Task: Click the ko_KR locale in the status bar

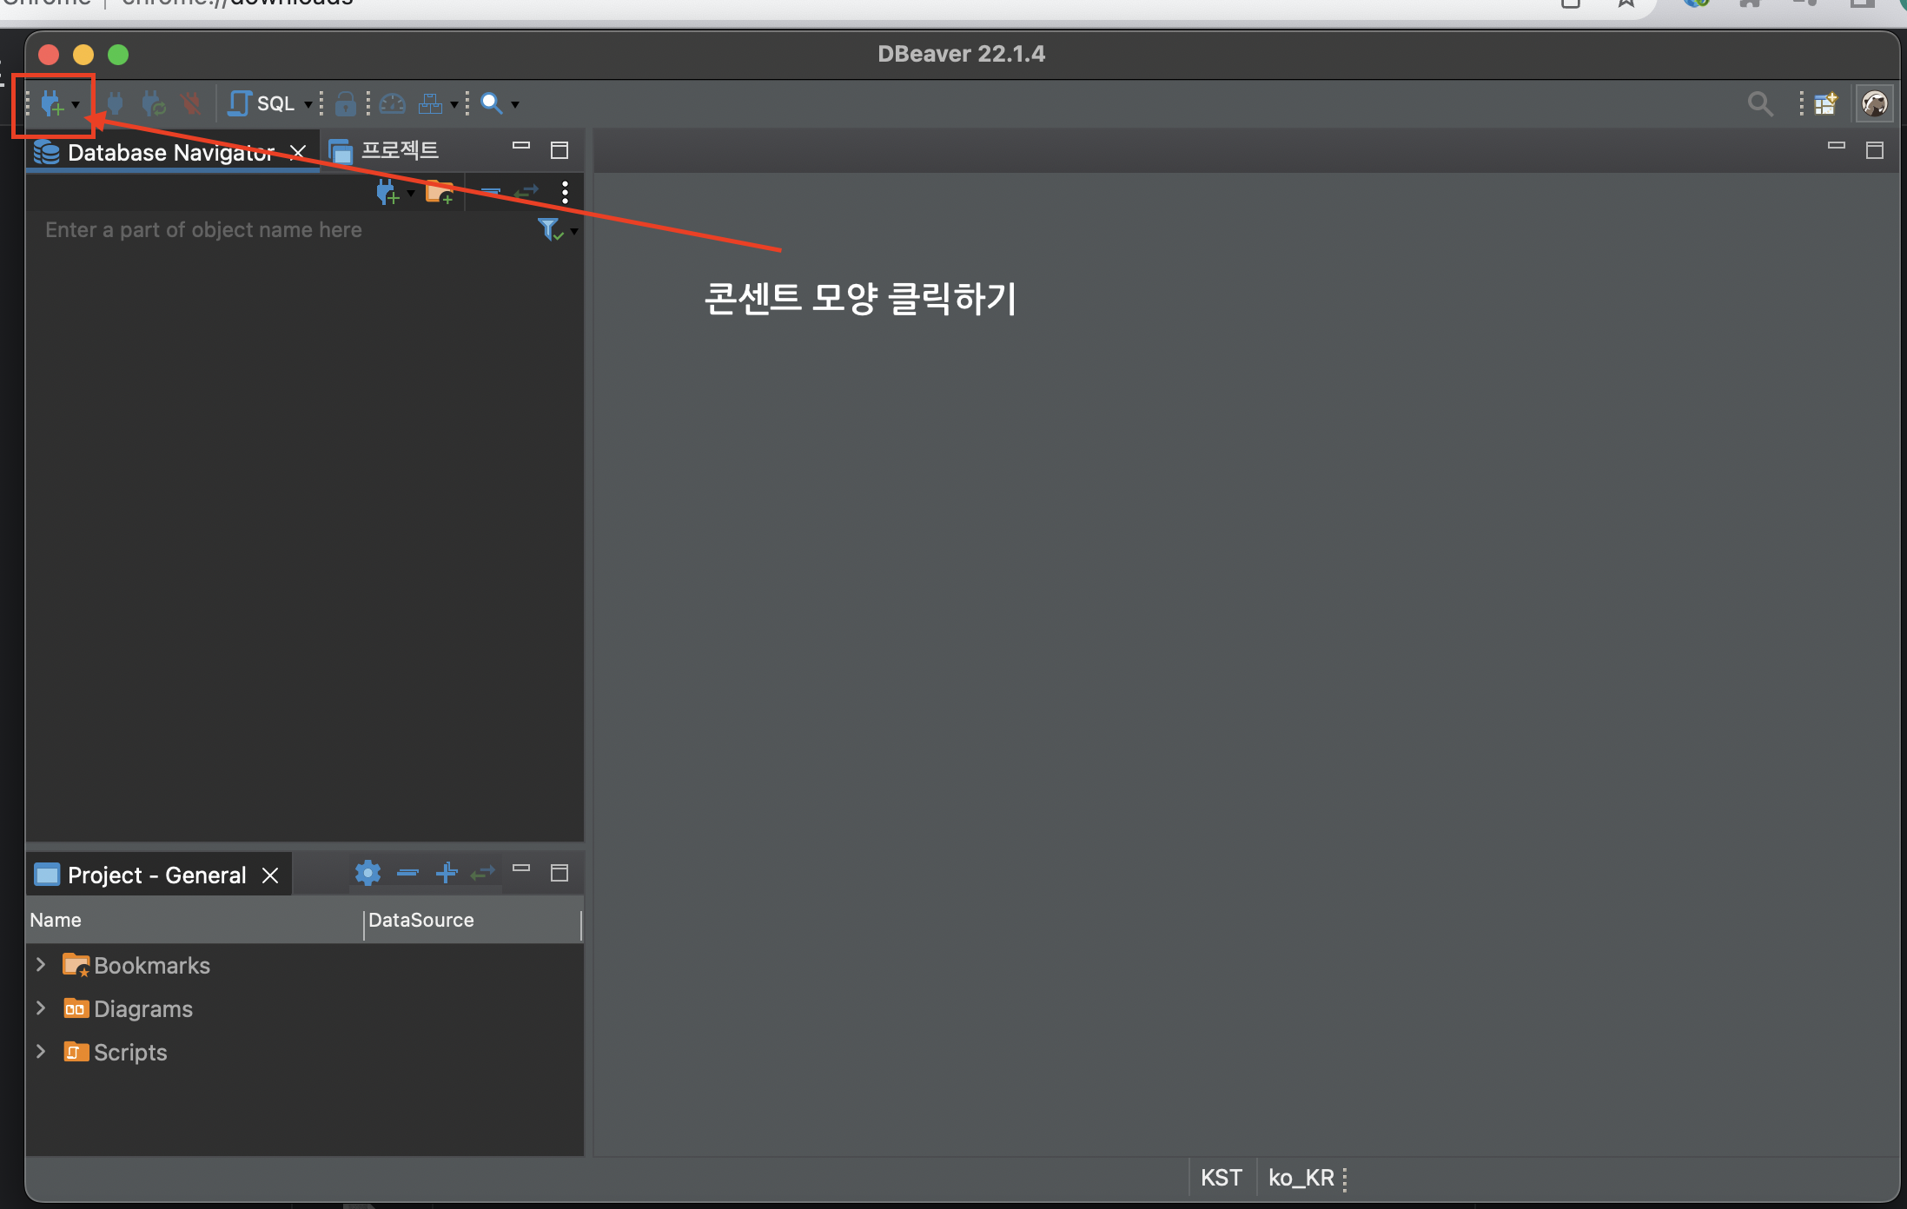Action: coord(1300,1178)
